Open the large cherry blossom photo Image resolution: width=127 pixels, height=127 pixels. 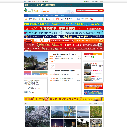[37, 116]
